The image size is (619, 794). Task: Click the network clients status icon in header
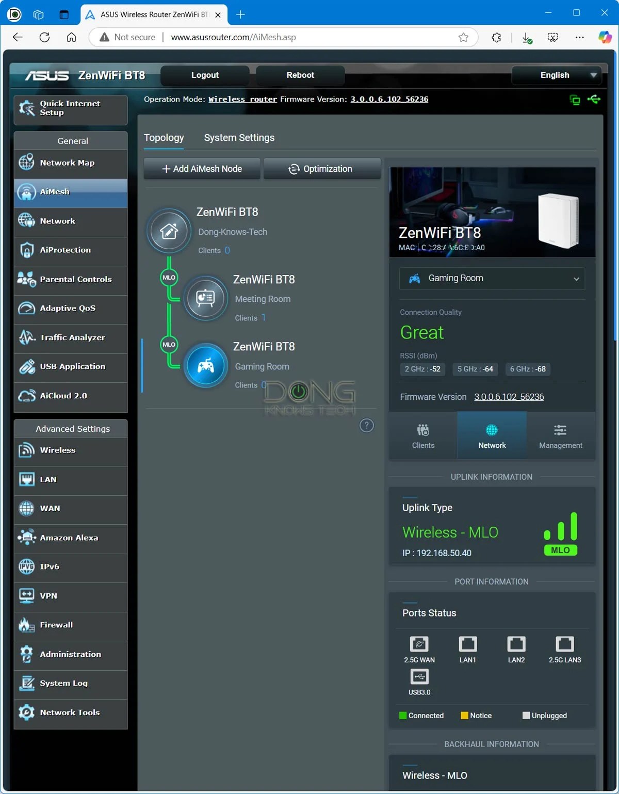point(575,100)
